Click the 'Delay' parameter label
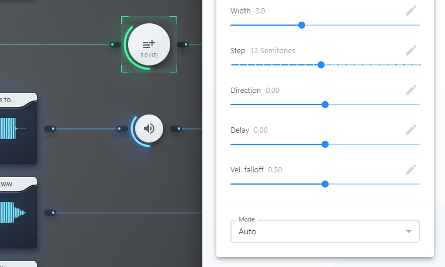 point(240,130)
